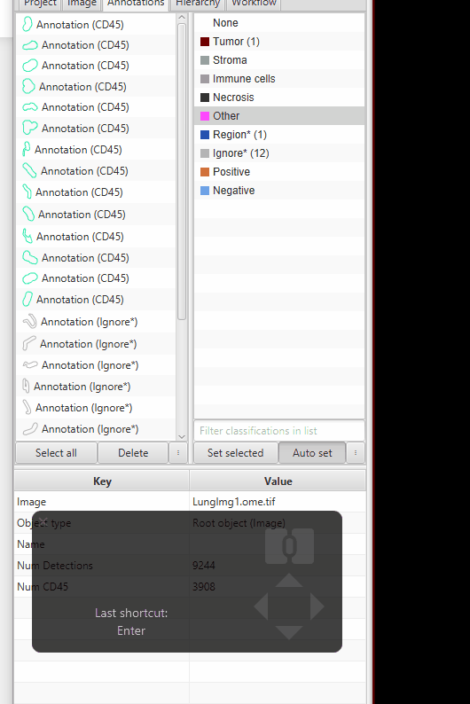470x704 pixels.
Task: Click the shape icon of the last Annotation (CD45) row
Action: [27, 299]
